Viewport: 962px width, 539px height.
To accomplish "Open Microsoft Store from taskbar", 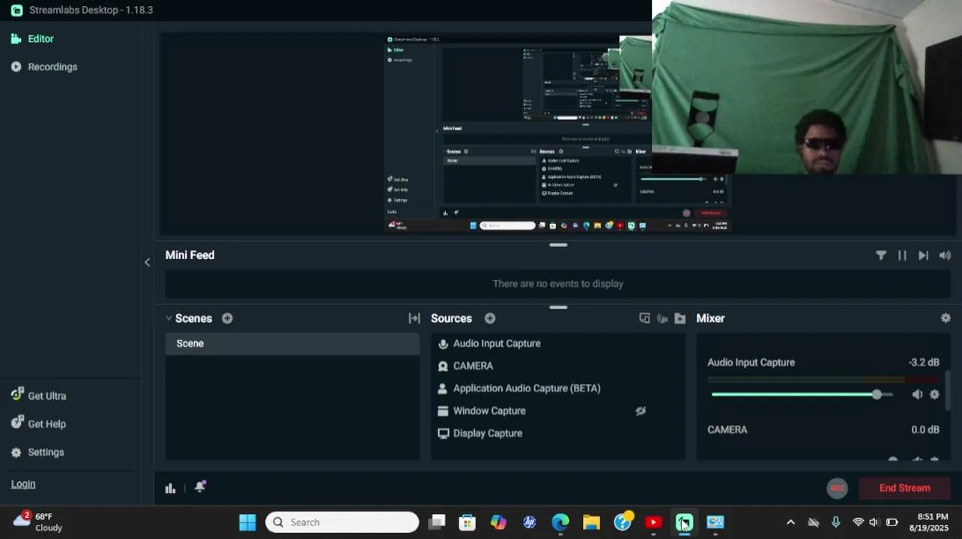I will [468, 523].
